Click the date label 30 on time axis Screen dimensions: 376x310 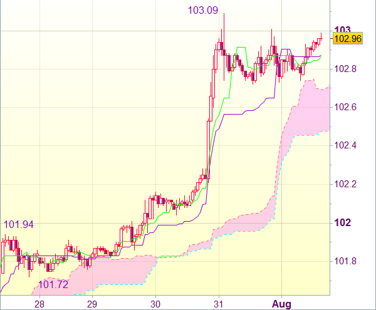[x=155, y=304]
